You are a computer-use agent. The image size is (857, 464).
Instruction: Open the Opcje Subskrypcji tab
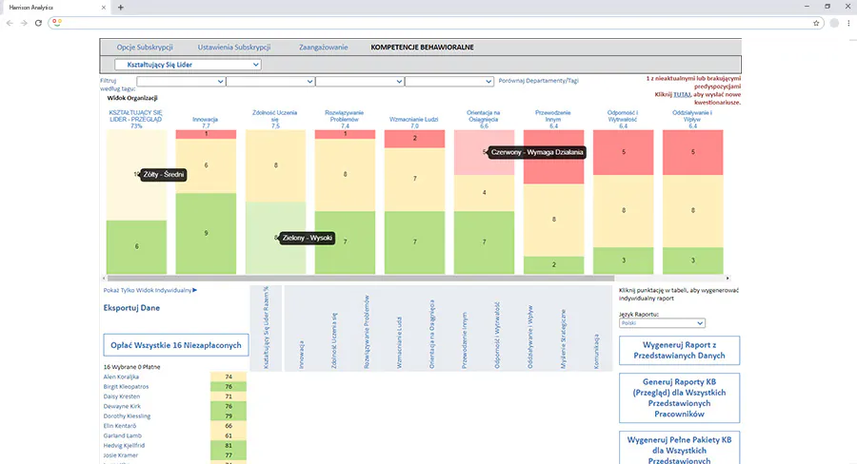145,48
